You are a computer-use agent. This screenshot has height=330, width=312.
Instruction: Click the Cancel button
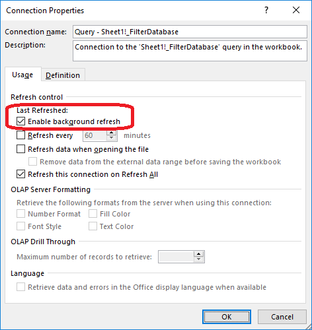282,317
